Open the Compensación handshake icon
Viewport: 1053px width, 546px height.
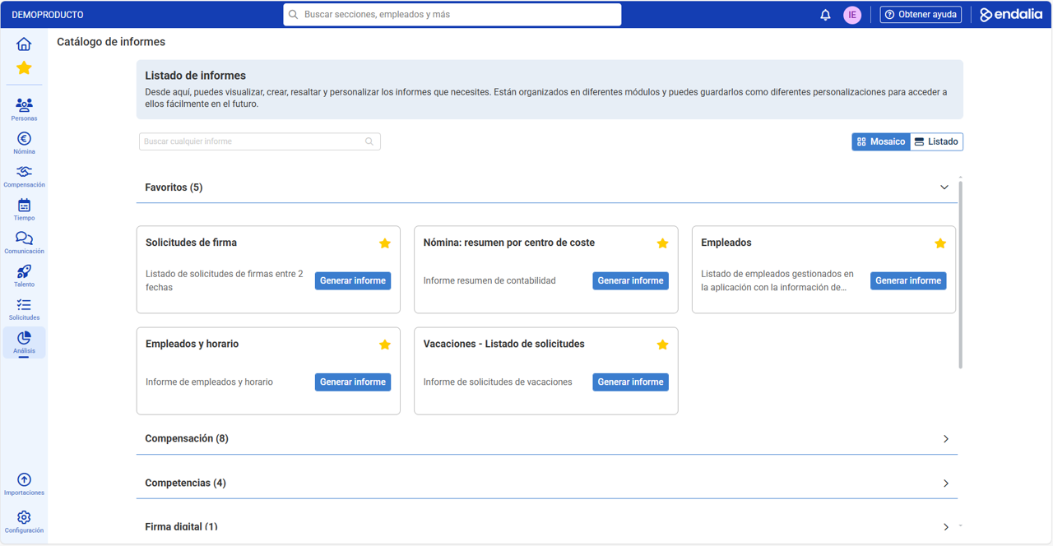tap(24, 172)
